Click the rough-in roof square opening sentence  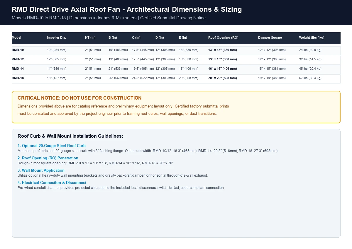tap(96, 163)
